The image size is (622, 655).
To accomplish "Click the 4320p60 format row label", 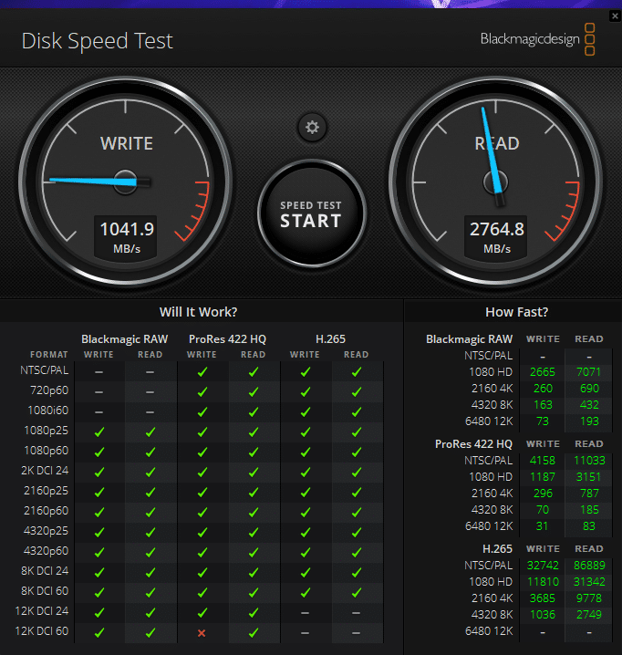I will 46,551.
